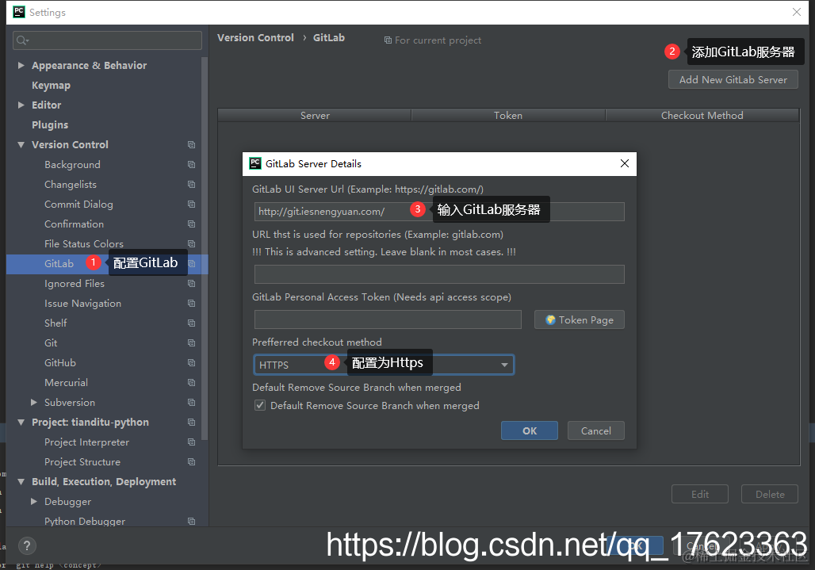The image size is (815, 570).
Task: Select Changelists in settings tree
Action: click(71, 185)
